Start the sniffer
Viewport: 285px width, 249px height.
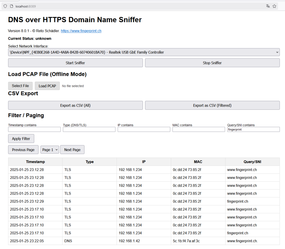(75, 63)
